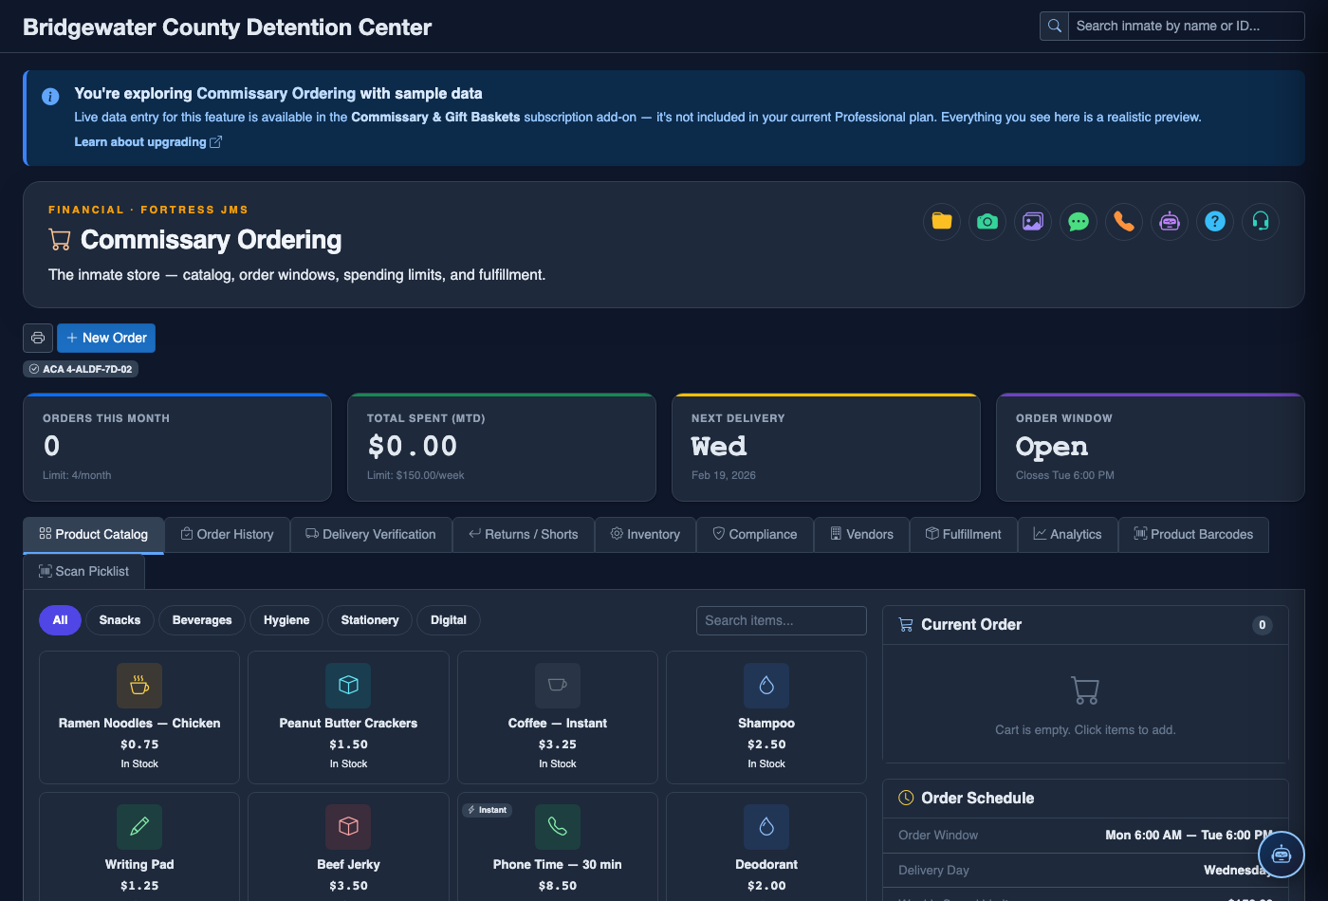Open the Delivery Verification tab
Image resolution: width=1328 pixels, height=901 pixels.
pos(371,535)
